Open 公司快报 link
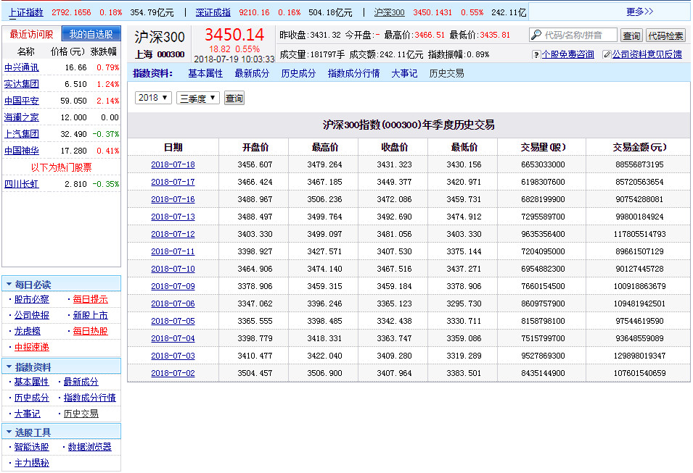This screenshot has height=473, width=693. [31, 315]
